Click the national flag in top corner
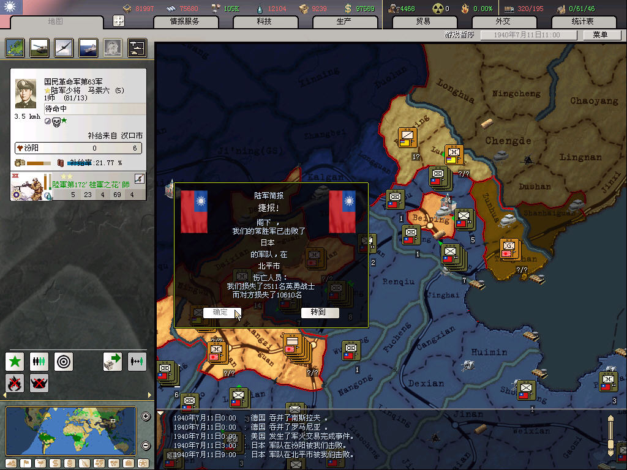The image size is (627, 470). click(x=11, y=7)
